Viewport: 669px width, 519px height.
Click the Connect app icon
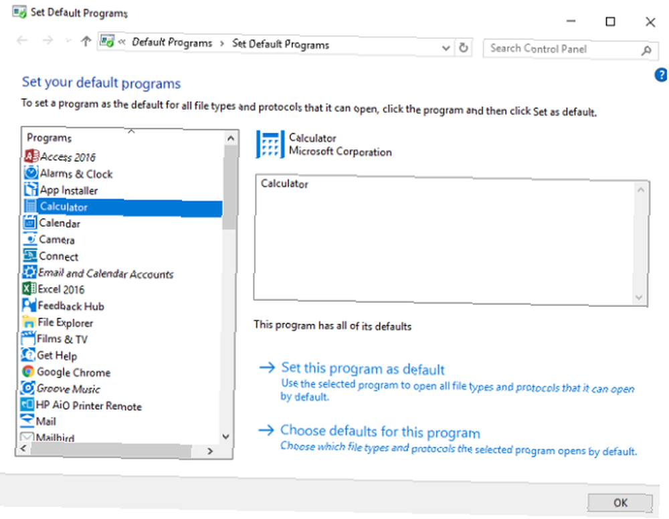[x=30, y=255]
